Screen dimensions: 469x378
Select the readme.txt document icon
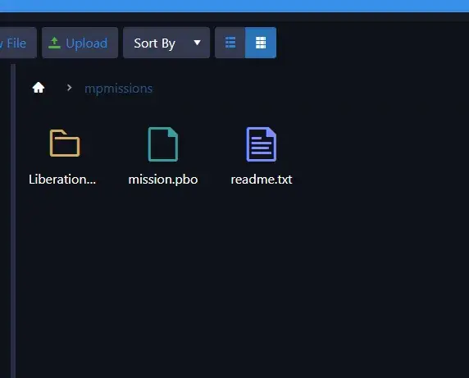click(261, 144)
